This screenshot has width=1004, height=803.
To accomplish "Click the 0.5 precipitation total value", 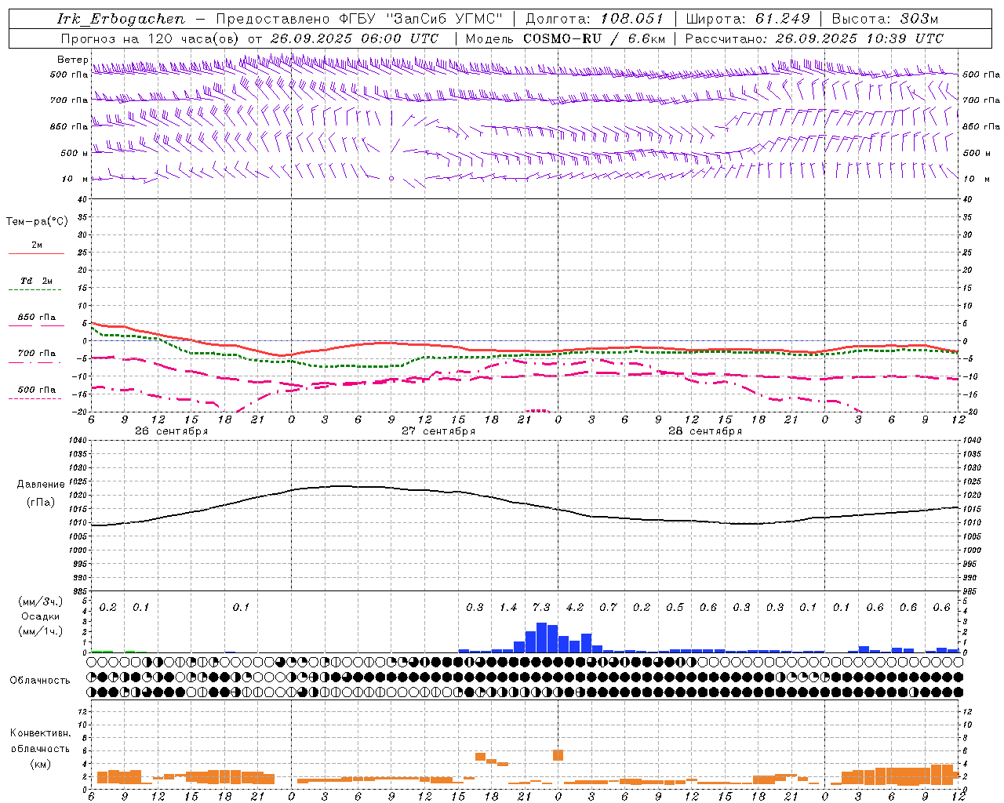I will coord(675,608).
